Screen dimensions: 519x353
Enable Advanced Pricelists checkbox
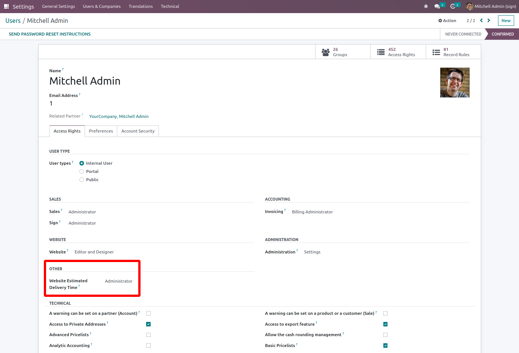(x=148, y=335)
